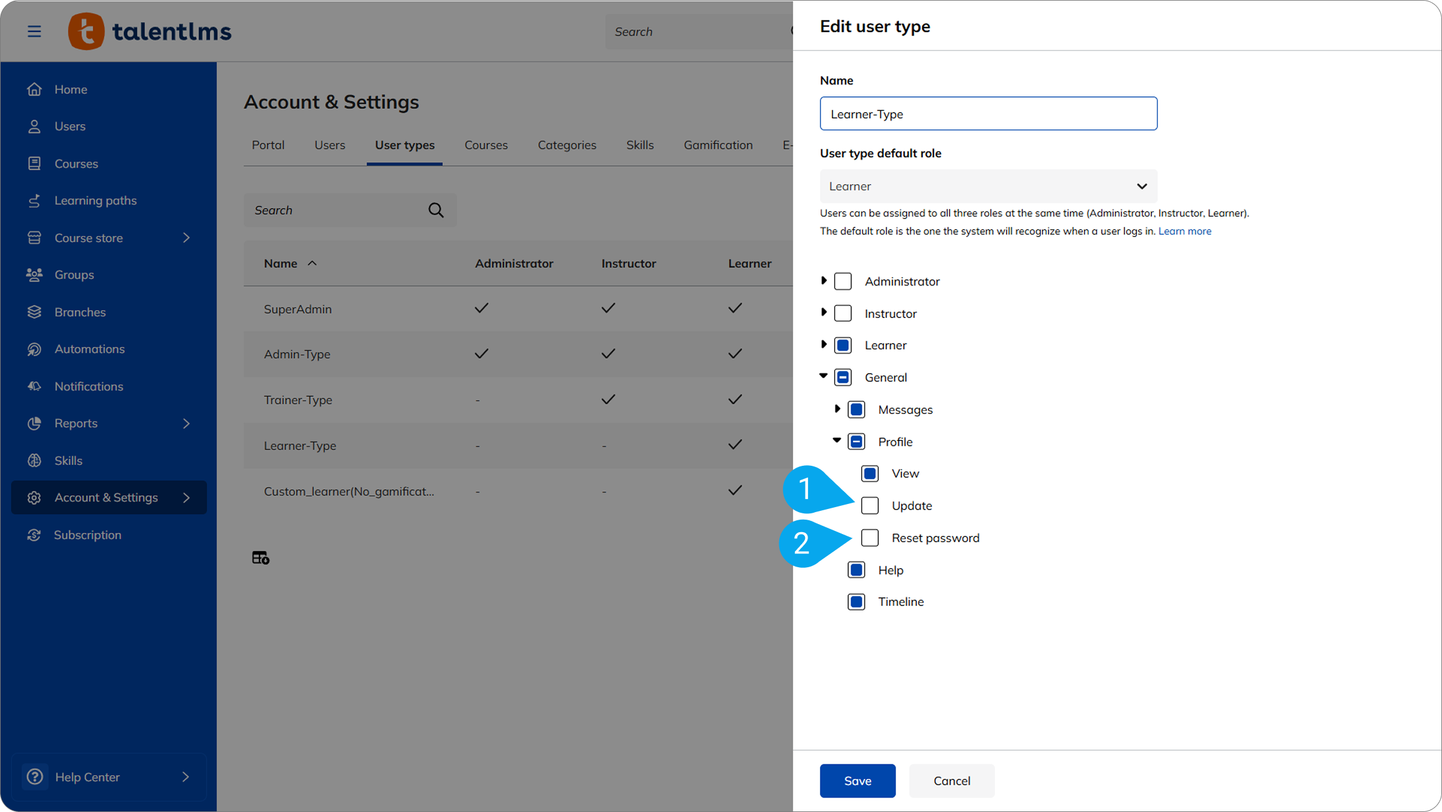The image size is (1442, 812).
Task: Open the Categories tab
Action: coord(566,145)
